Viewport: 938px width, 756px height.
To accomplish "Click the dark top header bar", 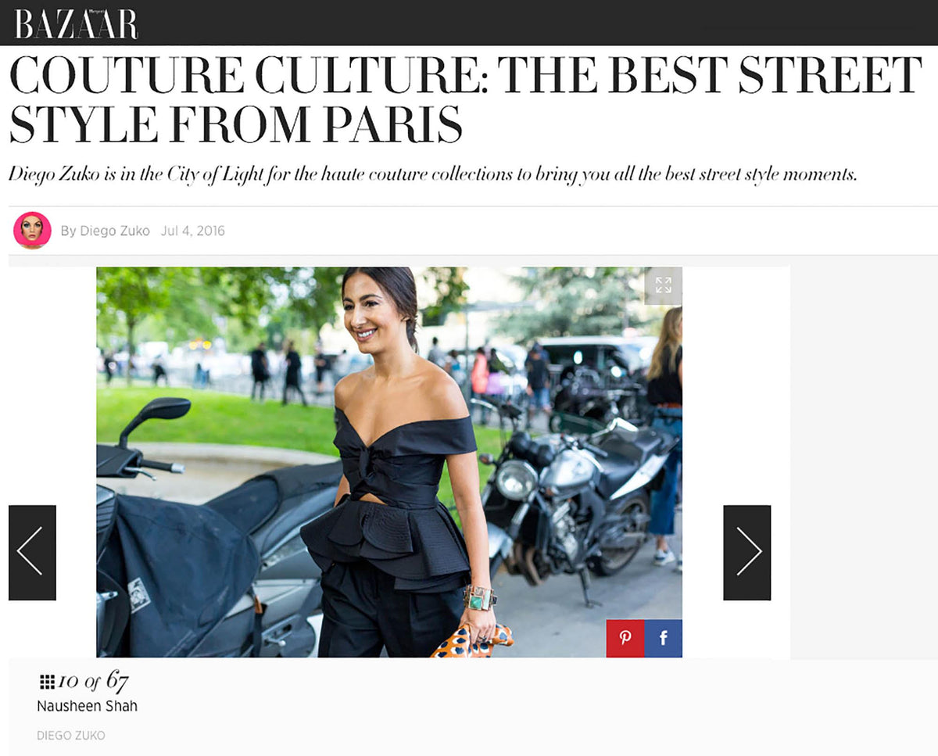I will pyautogui.click(x=469, y=23).
